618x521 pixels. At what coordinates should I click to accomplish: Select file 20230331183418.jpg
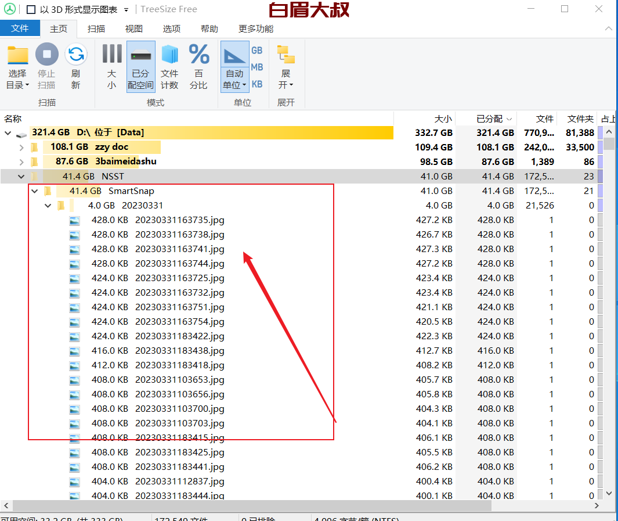tap(179, 365)
